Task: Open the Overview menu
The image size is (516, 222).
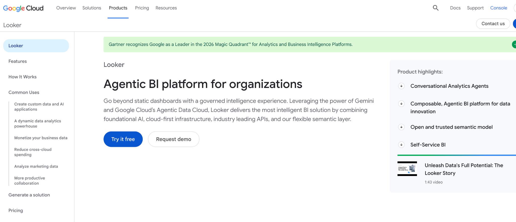Action: pos(66,8)
